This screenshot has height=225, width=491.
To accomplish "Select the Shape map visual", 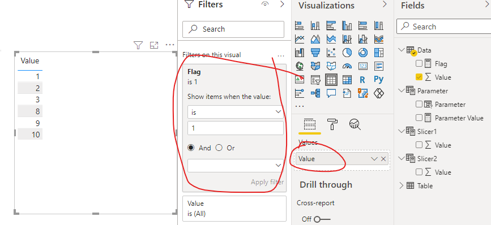I will tap(331, 66).
